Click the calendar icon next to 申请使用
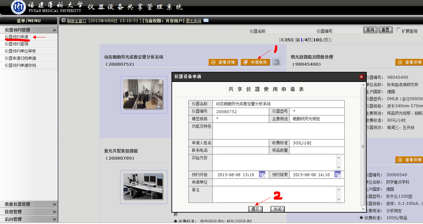Screen dimensions: 423x224 [x=277, y=62]
